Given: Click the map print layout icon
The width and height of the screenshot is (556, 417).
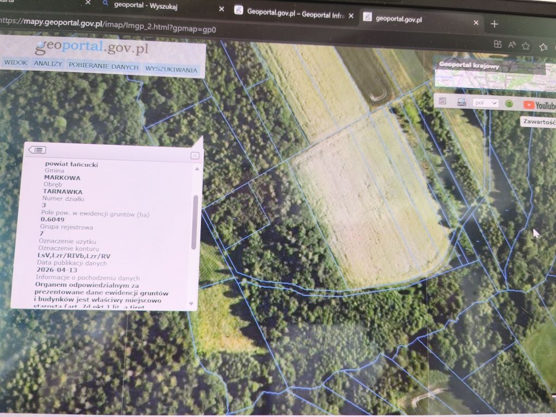Looking at the screenshot, I should click(443, 101).
